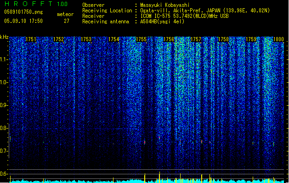The height and width of the screenshot is (183, 289).
Task: Click the HROFFT 1.0.0 title text
Action: tap(36, 4)
